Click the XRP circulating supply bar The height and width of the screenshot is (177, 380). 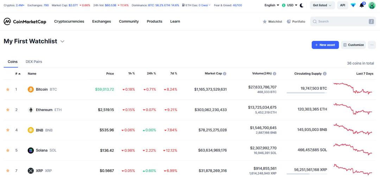[306, 174]
